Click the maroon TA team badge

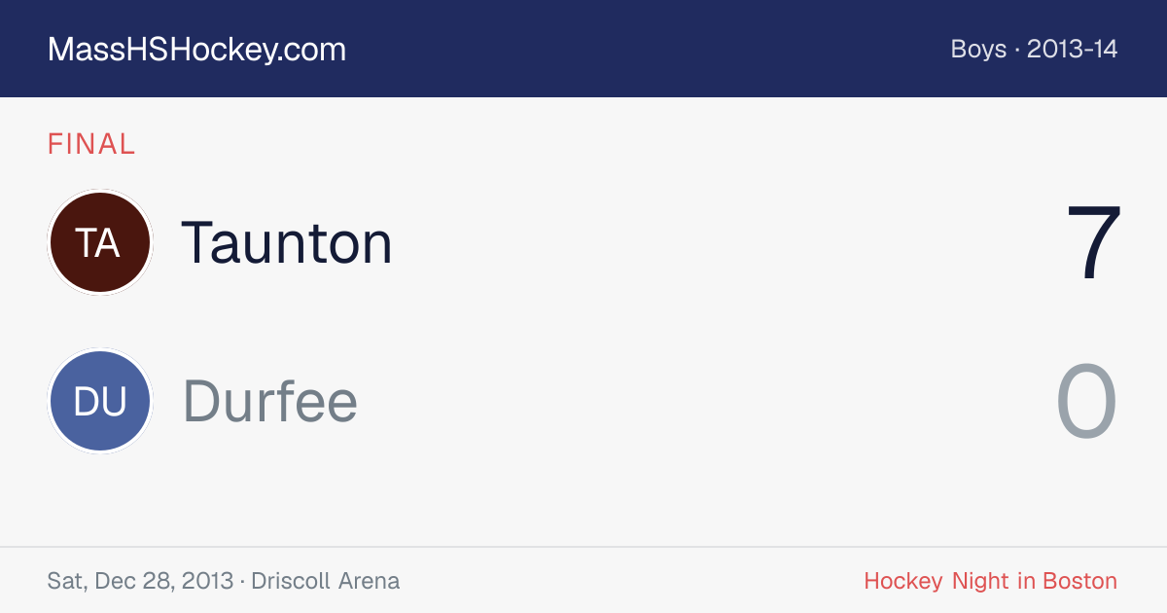click(99, 242)
